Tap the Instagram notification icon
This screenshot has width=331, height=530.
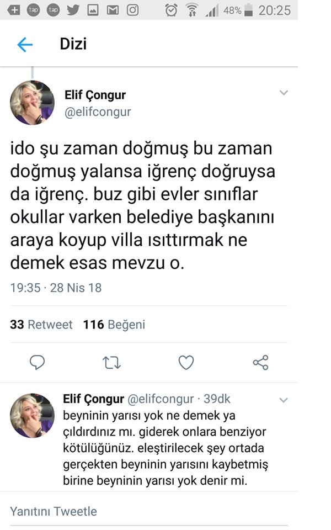(x=132, y=10)
